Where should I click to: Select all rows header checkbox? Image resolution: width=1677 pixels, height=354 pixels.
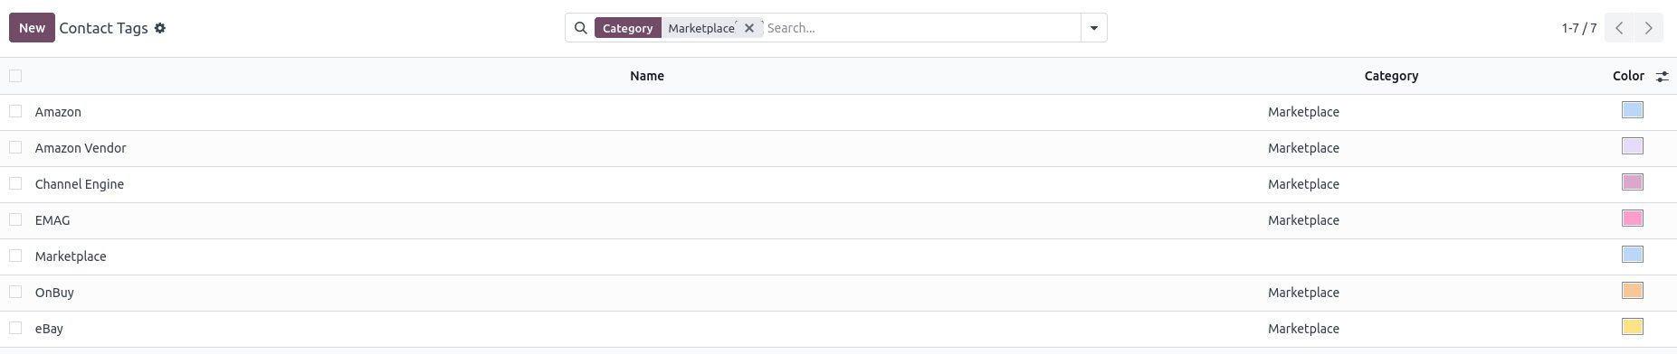tap(15, 76)
